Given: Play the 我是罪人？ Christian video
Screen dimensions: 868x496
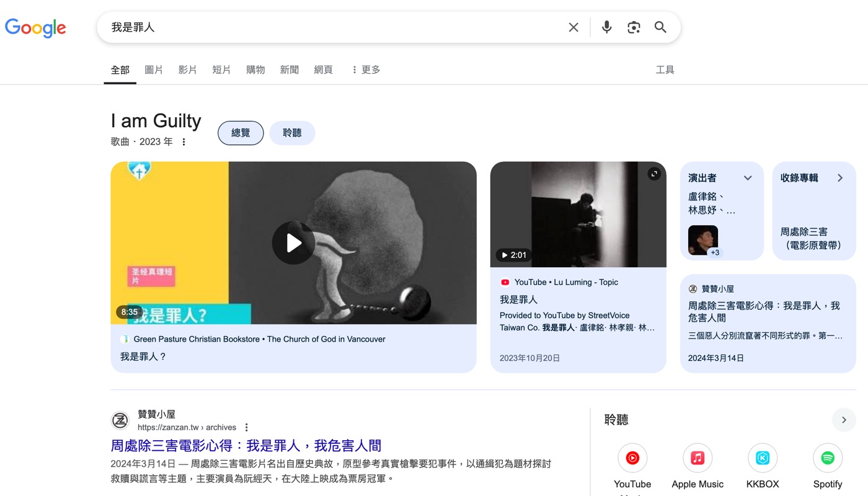Looking at the screenshot, I should [x=293, y=243].
